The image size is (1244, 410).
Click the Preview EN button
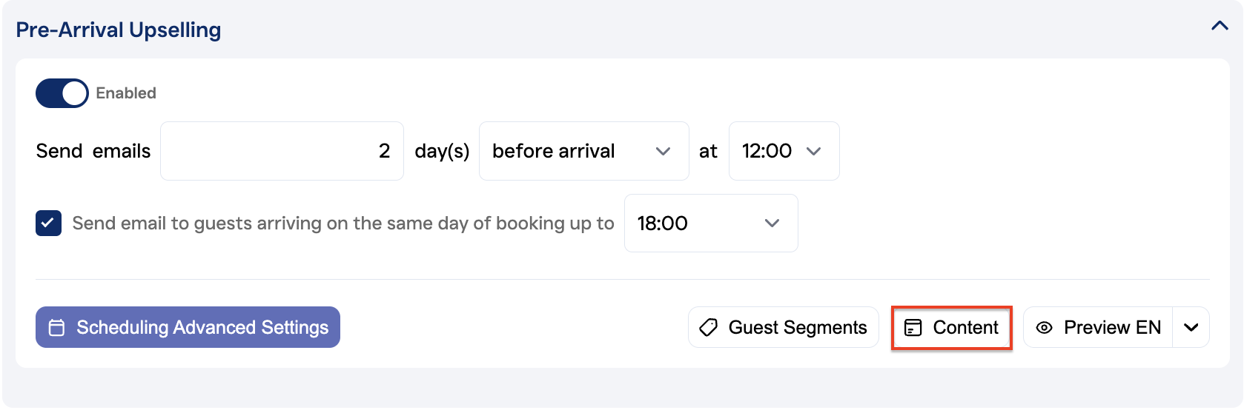click(x=1098, y=327)
